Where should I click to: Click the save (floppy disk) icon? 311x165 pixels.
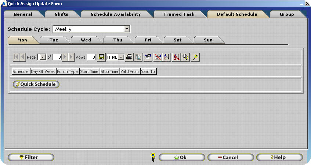click(101, 57)
